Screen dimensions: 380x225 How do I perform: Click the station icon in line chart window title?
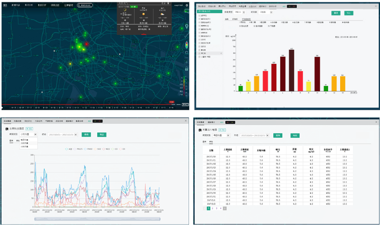click(7, 128)
